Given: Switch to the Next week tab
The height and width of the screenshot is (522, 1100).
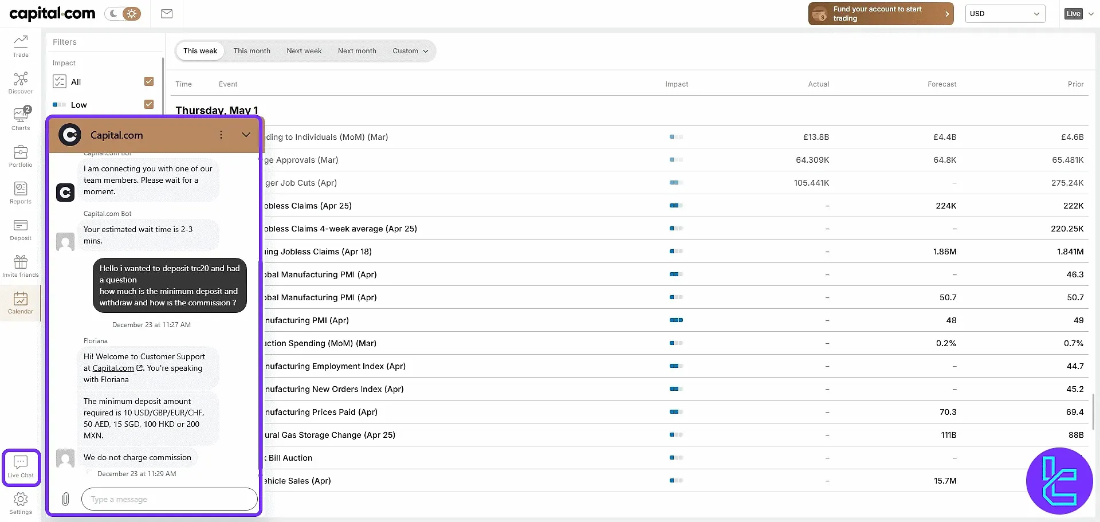Looking at the screenshot, I should (x=304, y=51).
